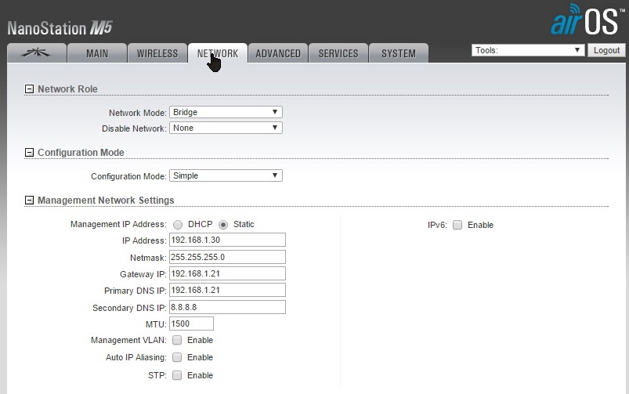The image size is (629, 394).
Task: Enable the IPv6 checkbox
Action: (x=457, y=225)
